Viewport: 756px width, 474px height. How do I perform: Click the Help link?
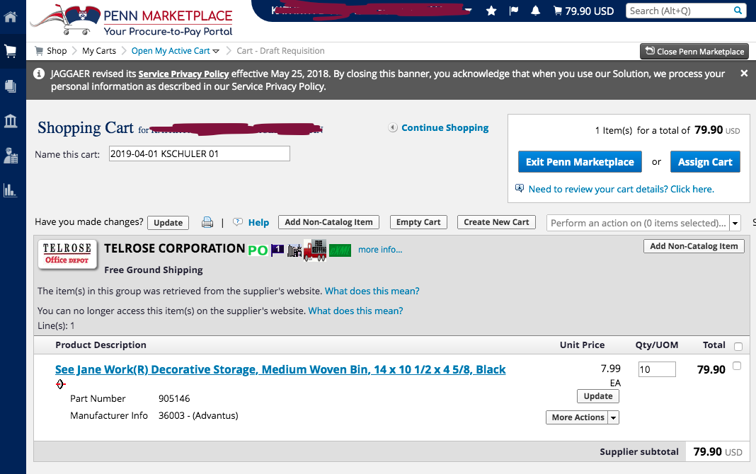(258, 223)
